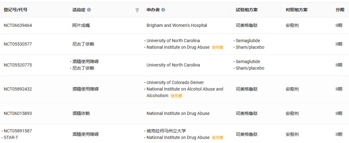This screenshot has height=143, width=349.
Task: Click registration number NCT06015893
Action: pyautogui.click(x=18, y=114)
